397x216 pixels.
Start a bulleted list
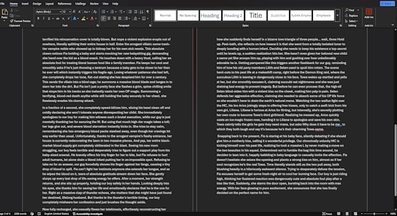[103, 12]
